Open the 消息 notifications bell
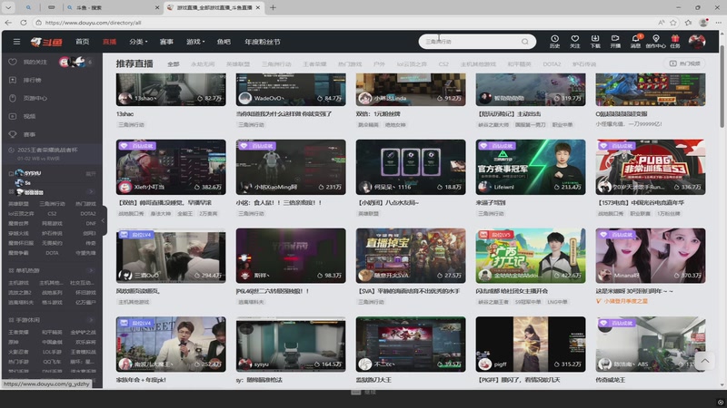This screenshot has height=408, width=727. point(635,41)
